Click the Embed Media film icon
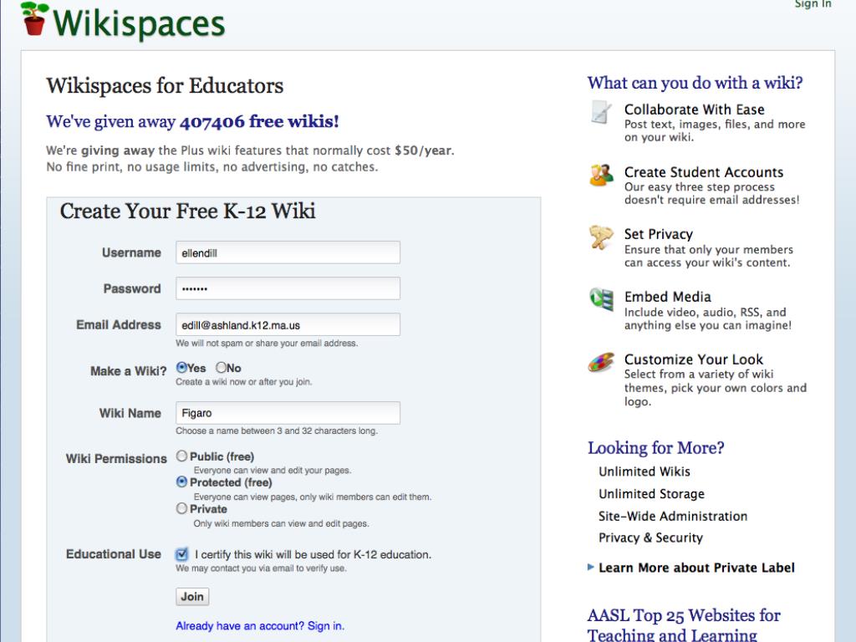856x642 pixels. click(x=602, y=299)
